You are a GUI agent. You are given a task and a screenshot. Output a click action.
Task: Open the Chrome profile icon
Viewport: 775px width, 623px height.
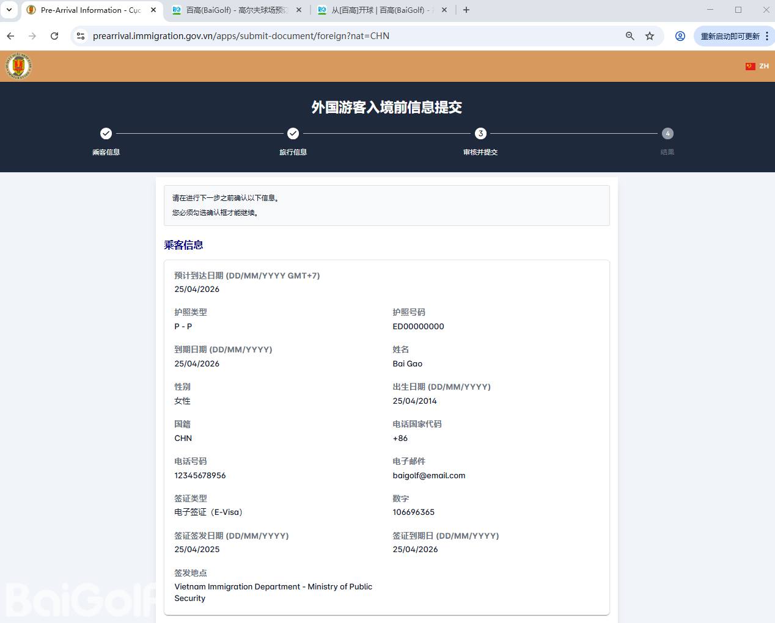pos(680,36)
